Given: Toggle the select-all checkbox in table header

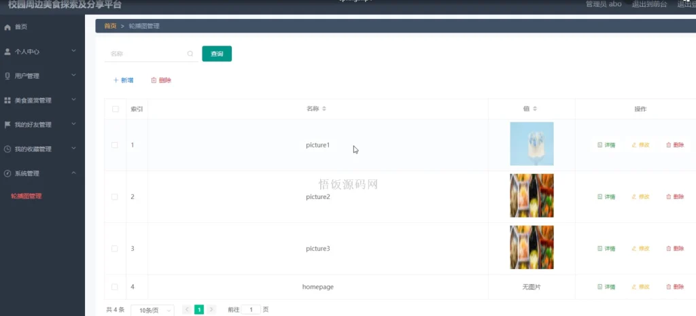Looking at the screenshot, I should [x=115, y=109].
